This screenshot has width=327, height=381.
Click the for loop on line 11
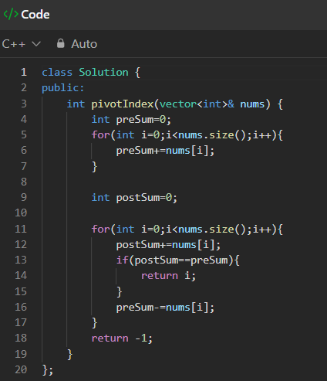click(187, 230)
